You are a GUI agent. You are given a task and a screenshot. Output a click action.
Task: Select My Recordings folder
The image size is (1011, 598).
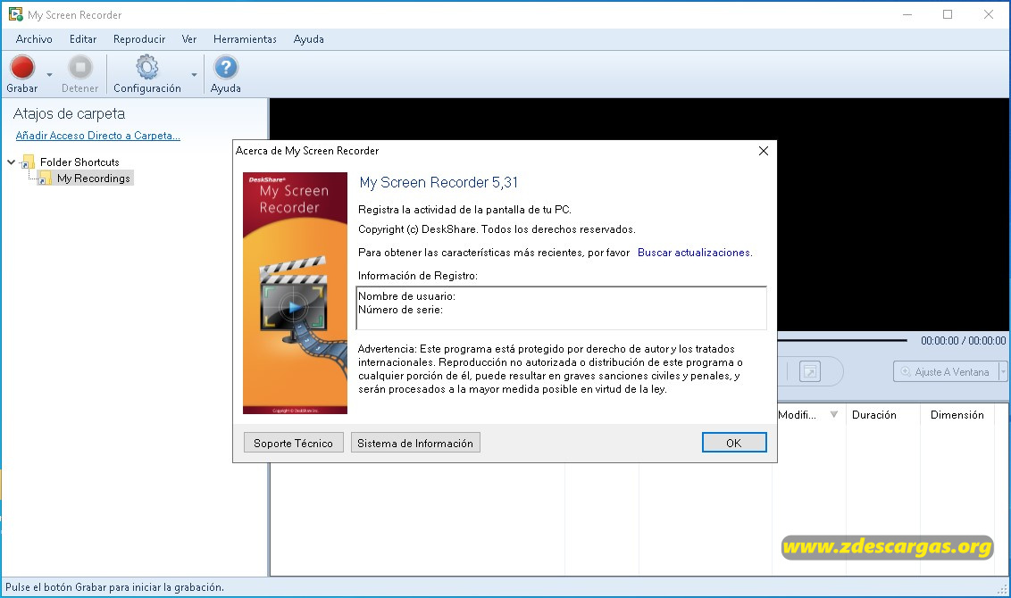[x=94, y=179]
